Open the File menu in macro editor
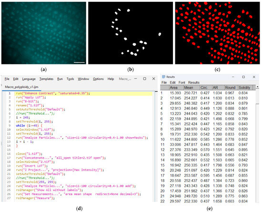This screenshot has height=212, width=262. 7,79
